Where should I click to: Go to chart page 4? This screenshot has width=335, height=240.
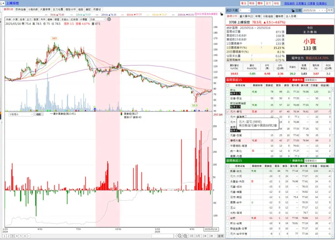[17, 236]
